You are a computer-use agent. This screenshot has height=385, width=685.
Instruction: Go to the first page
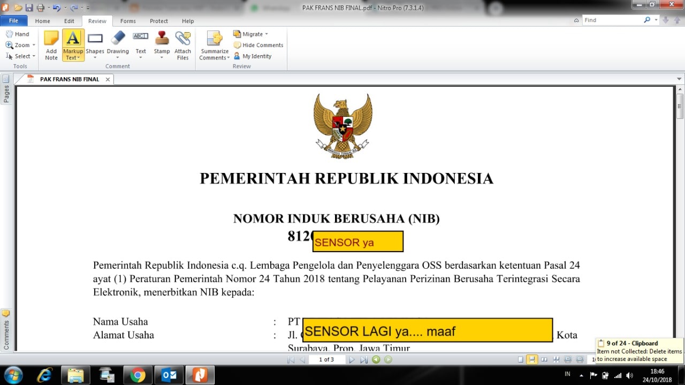[291, 360]
